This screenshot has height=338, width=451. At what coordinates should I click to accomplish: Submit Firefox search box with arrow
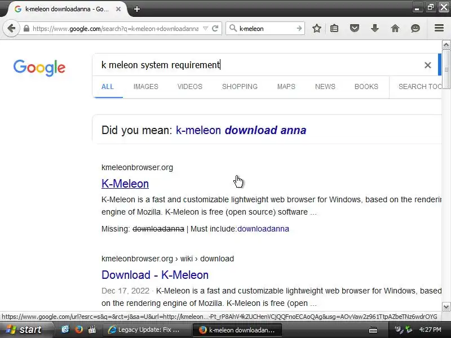click(299, 28)
